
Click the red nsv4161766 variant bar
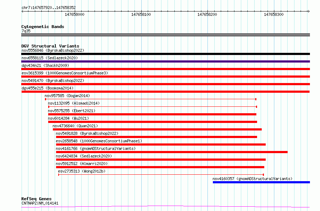click(172, 152)
